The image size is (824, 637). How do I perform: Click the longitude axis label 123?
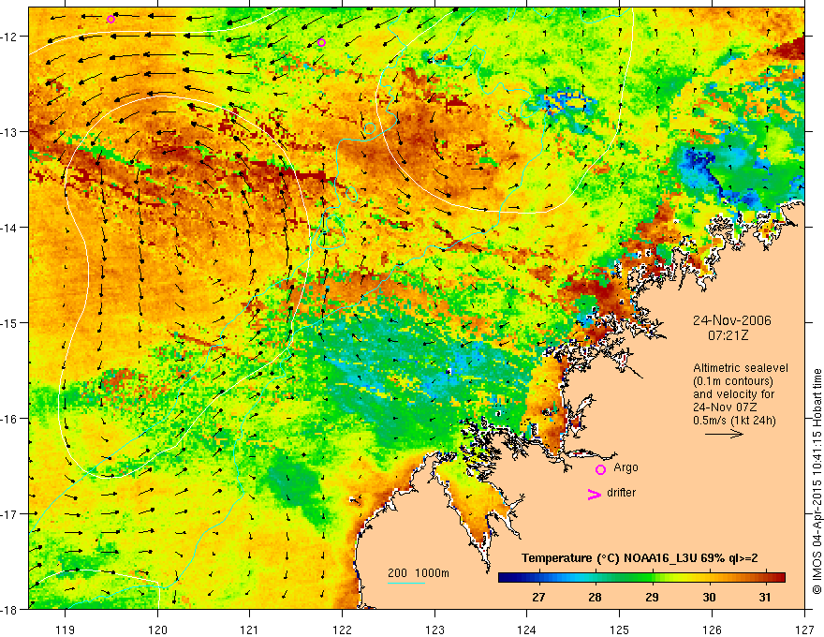[x=434, y=630]
